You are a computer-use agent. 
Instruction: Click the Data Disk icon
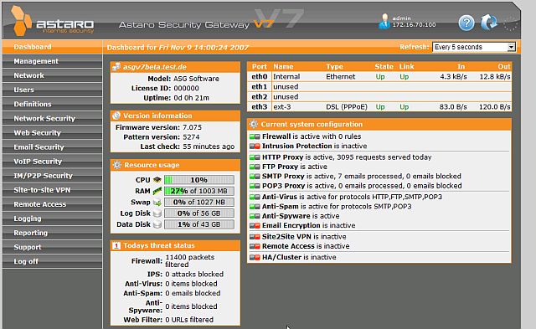[x=157, y=224]
